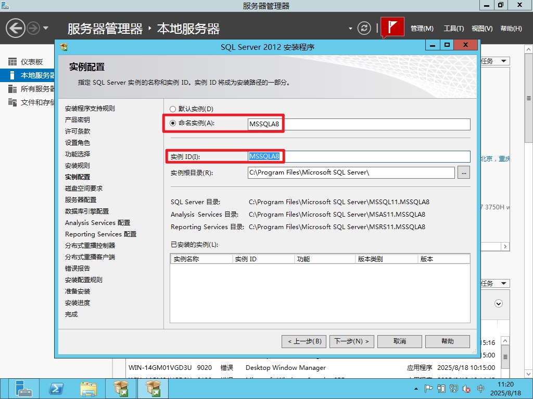533x399 pixels.
Task: Open the navigation history dropdown arrow
Action: click(46, 28)
